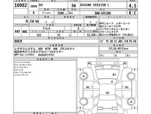Select the fuel type 'Gas'
The height and width of the screenshot is (114, 151).
(x=71, y=13)
